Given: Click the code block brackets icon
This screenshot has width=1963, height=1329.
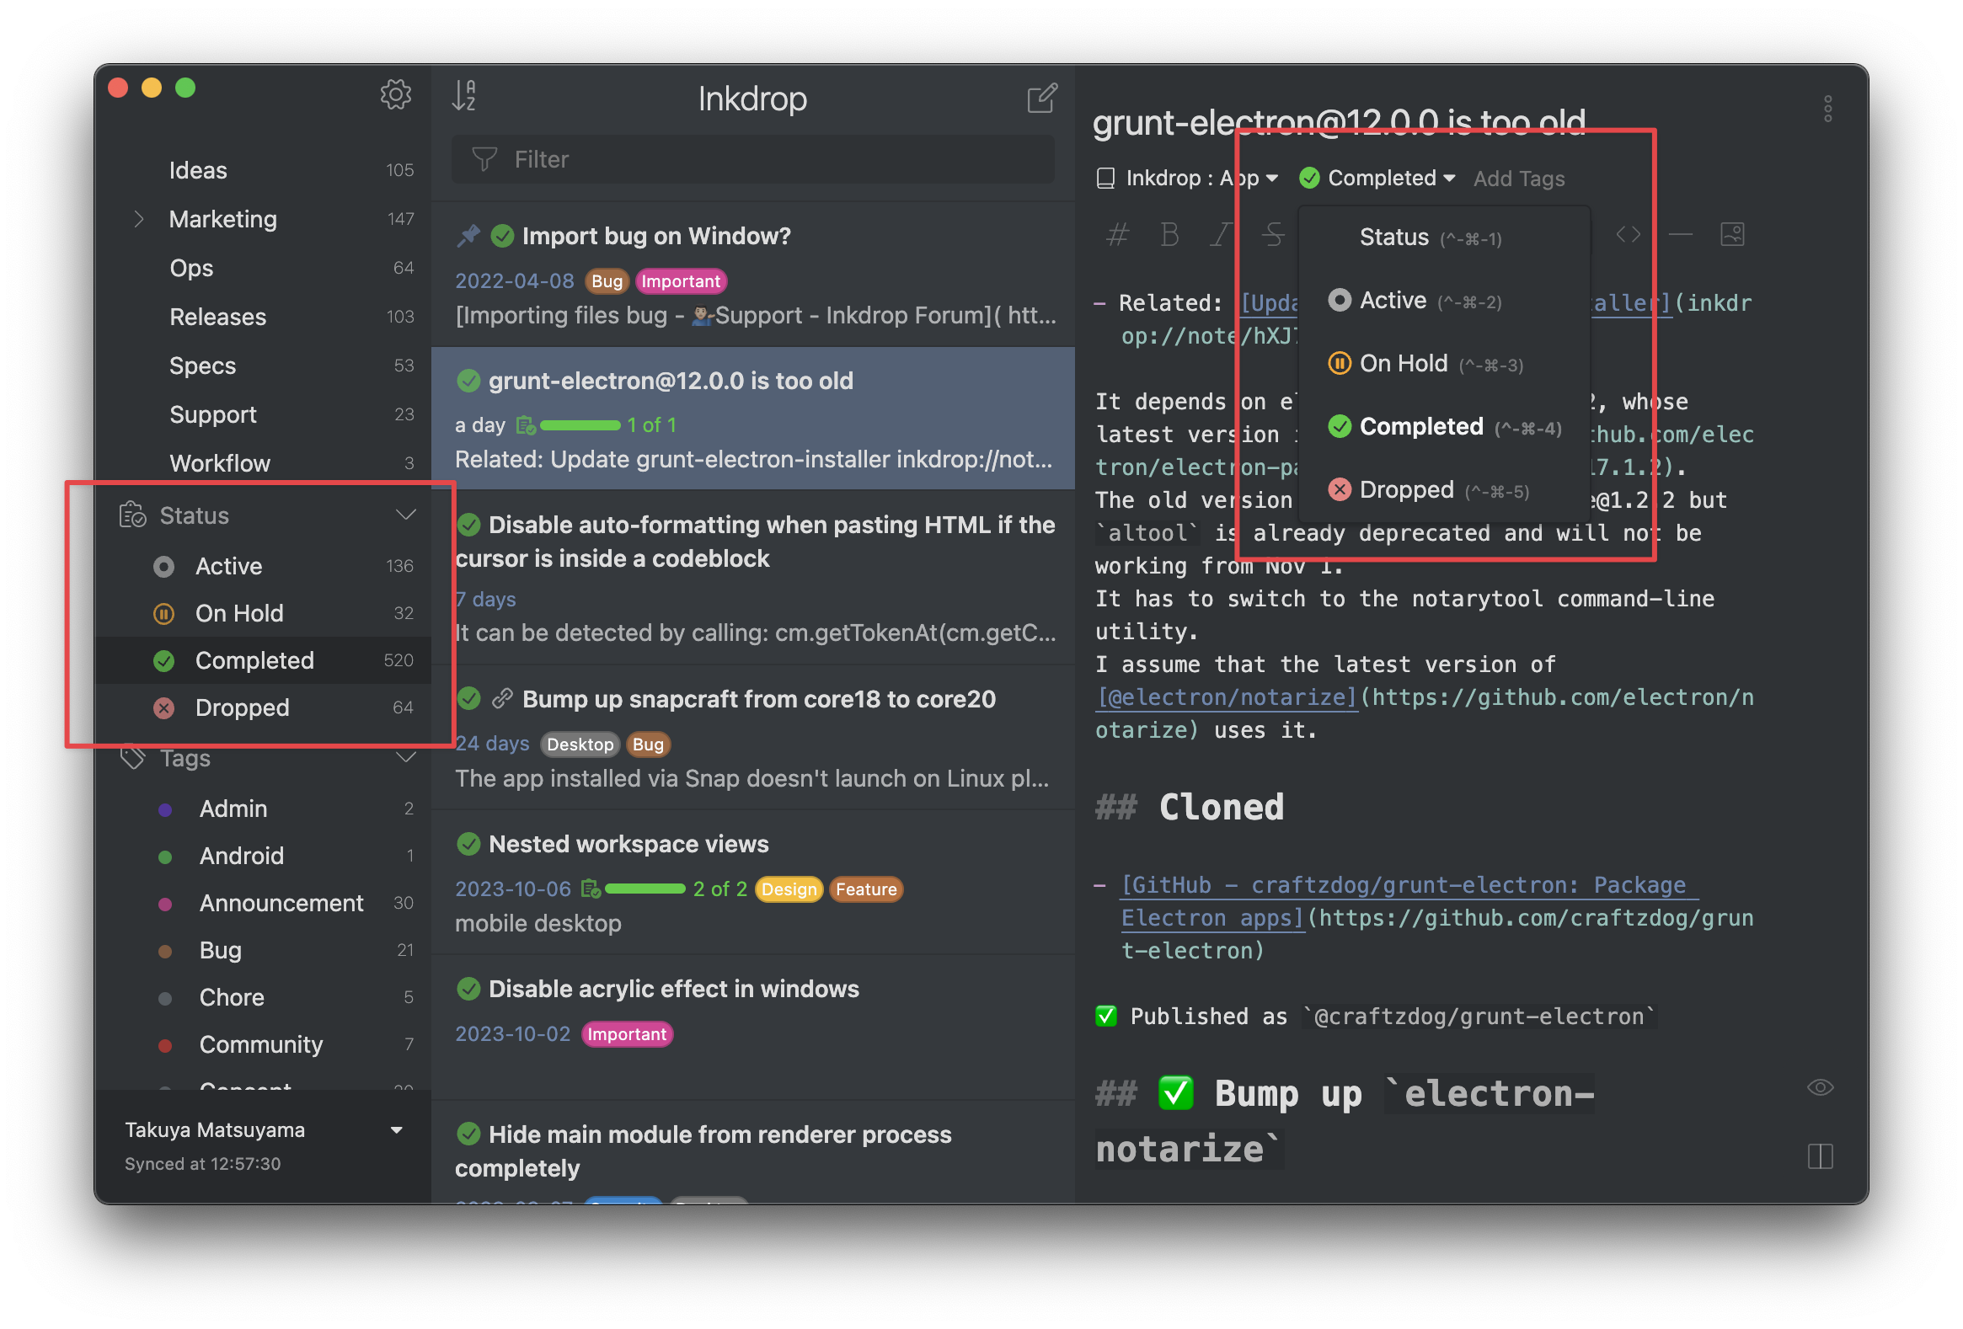Looking at the screenshot, I should [x=1628, y=235].
